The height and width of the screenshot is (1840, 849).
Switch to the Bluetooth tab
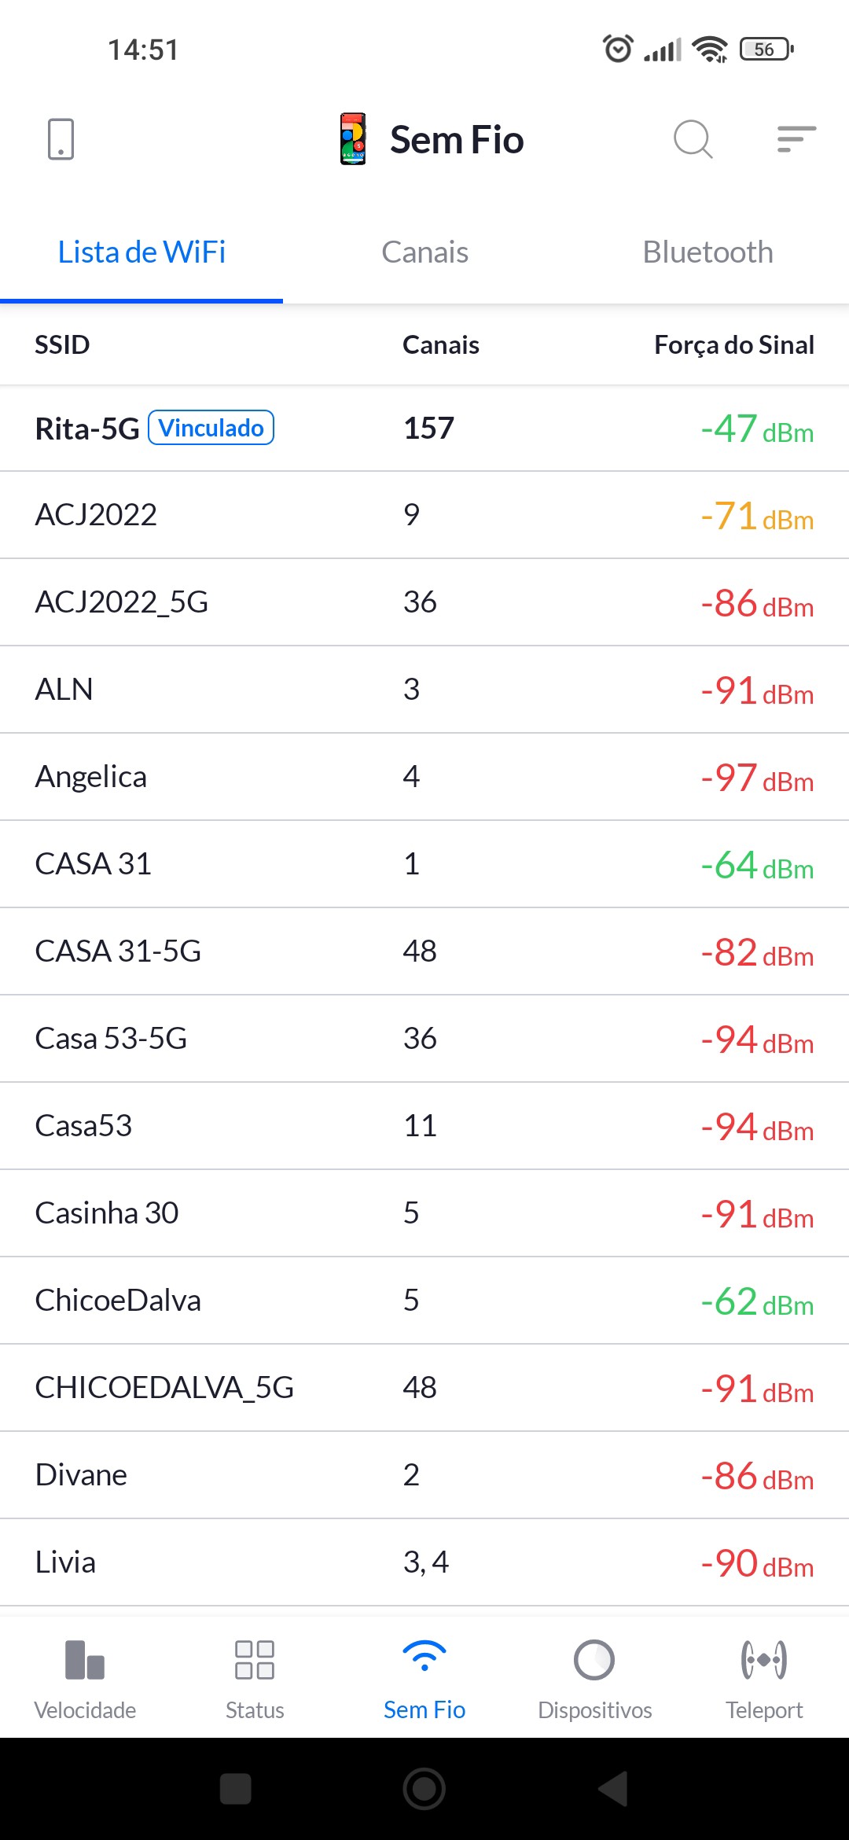pos(707,252)
